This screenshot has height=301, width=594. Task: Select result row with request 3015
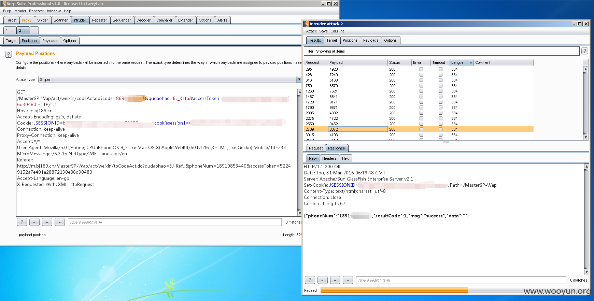pos(419,135)
